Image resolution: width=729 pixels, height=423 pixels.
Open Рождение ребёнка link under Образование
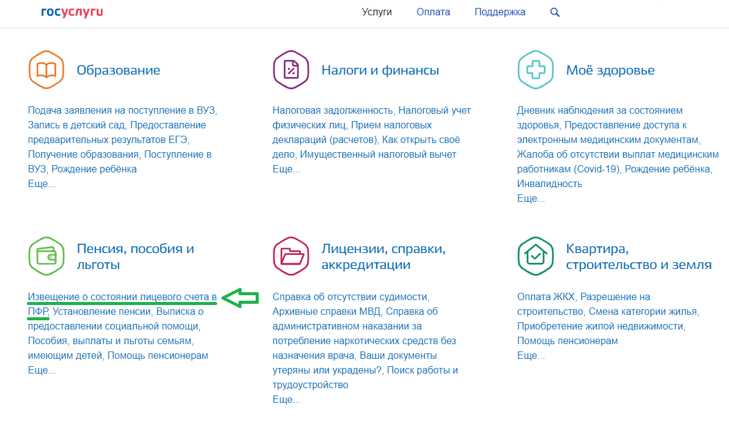coord(94,169)
